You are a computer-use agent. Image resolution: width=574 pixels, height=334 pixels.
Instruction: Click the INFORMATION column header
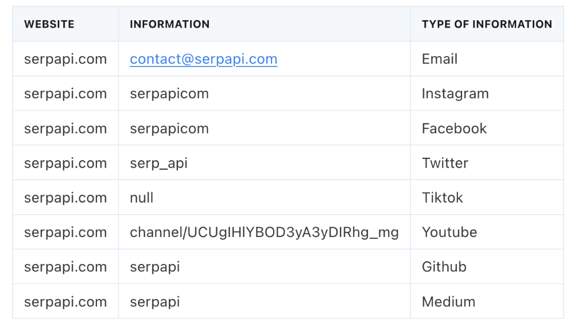click(169, 24)
